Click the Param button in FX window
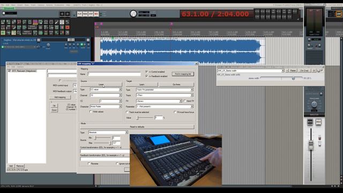Screen dimensions: 343x193 tap(293, 71)
